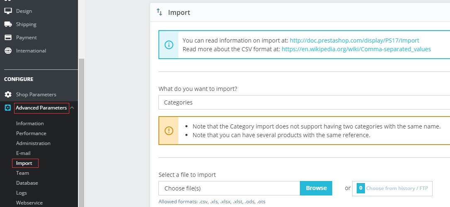Click the Payment credit card icon
This screenshot has height=207, width=450.
tap(8, 38)
